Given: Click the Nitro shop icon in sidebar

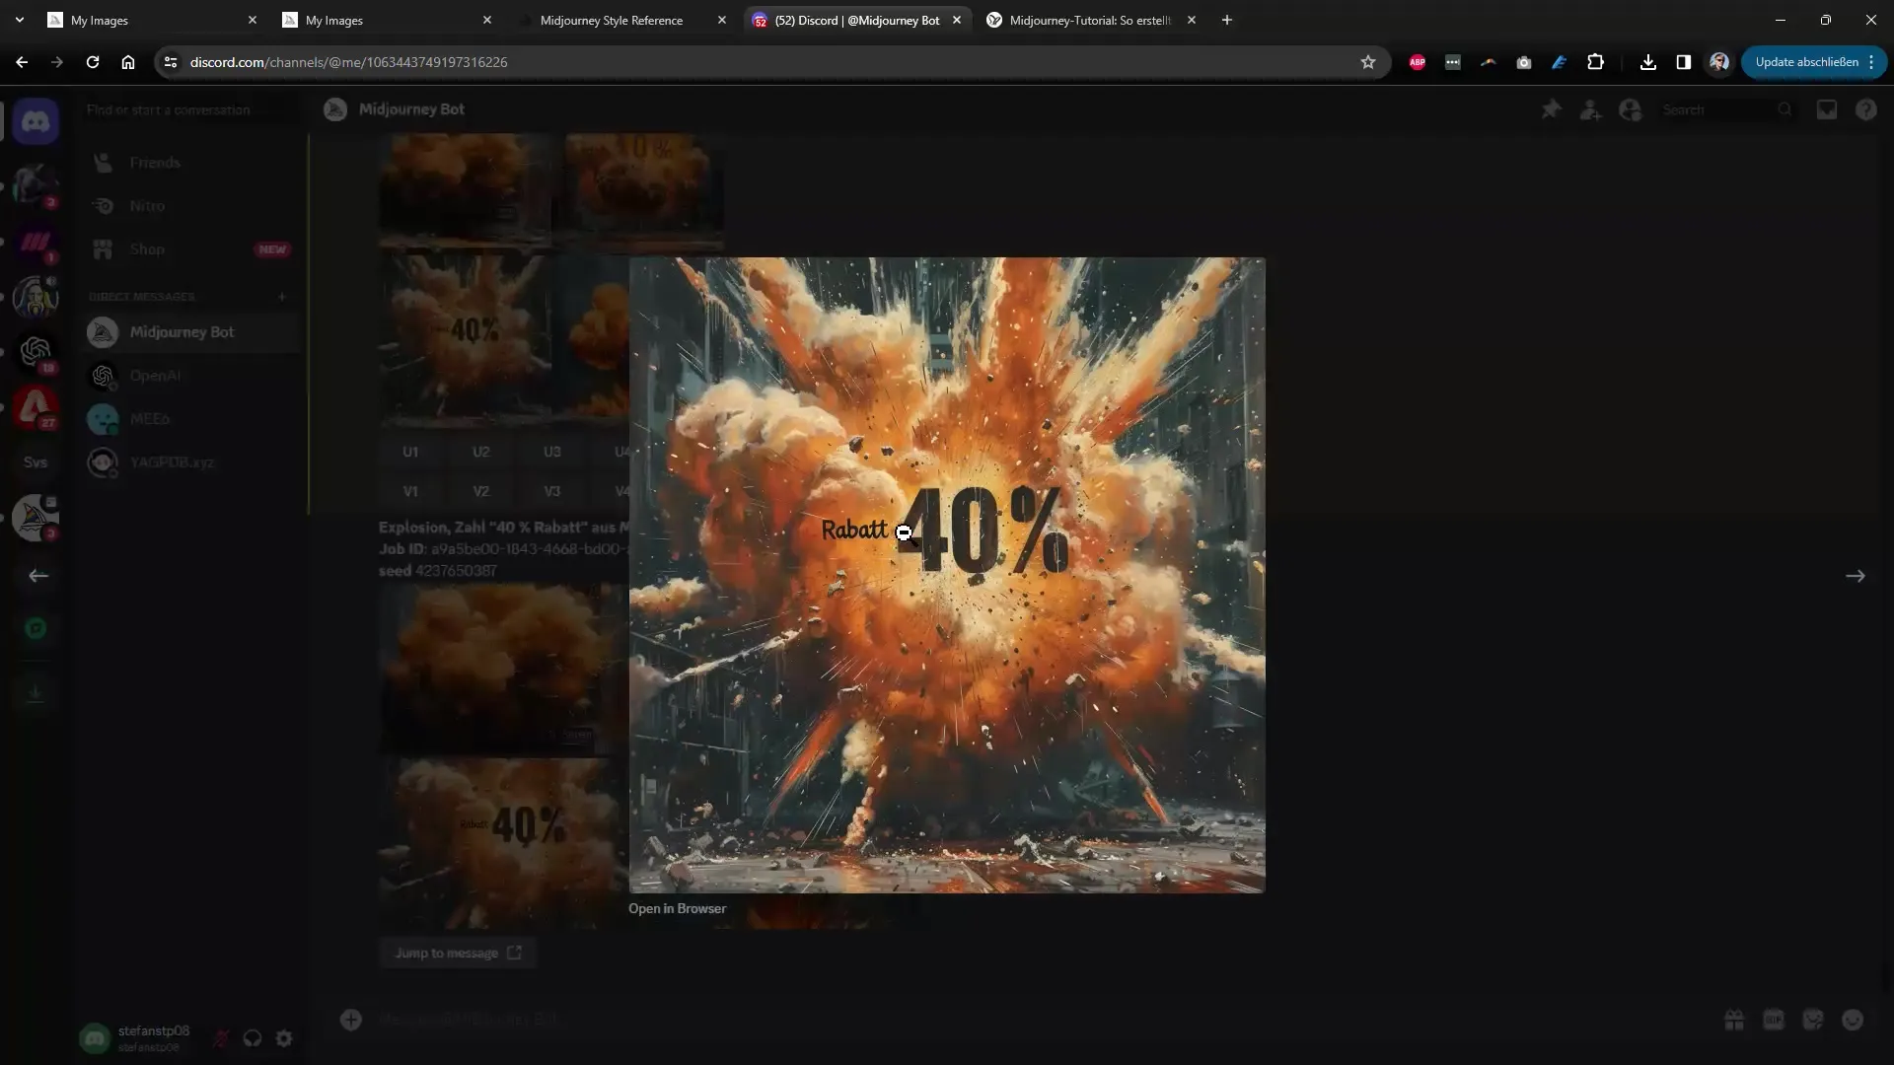Looking at the screenshot, I should (103, 205).
